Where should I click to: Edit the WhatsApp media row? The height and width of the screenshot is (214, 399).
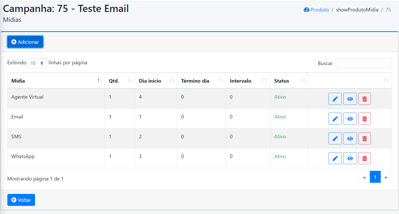click(335, 158)
